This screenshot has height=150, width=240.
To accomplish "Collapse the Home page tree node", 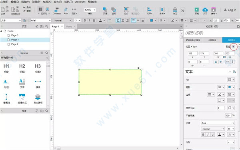I will [x=1, y=31].
